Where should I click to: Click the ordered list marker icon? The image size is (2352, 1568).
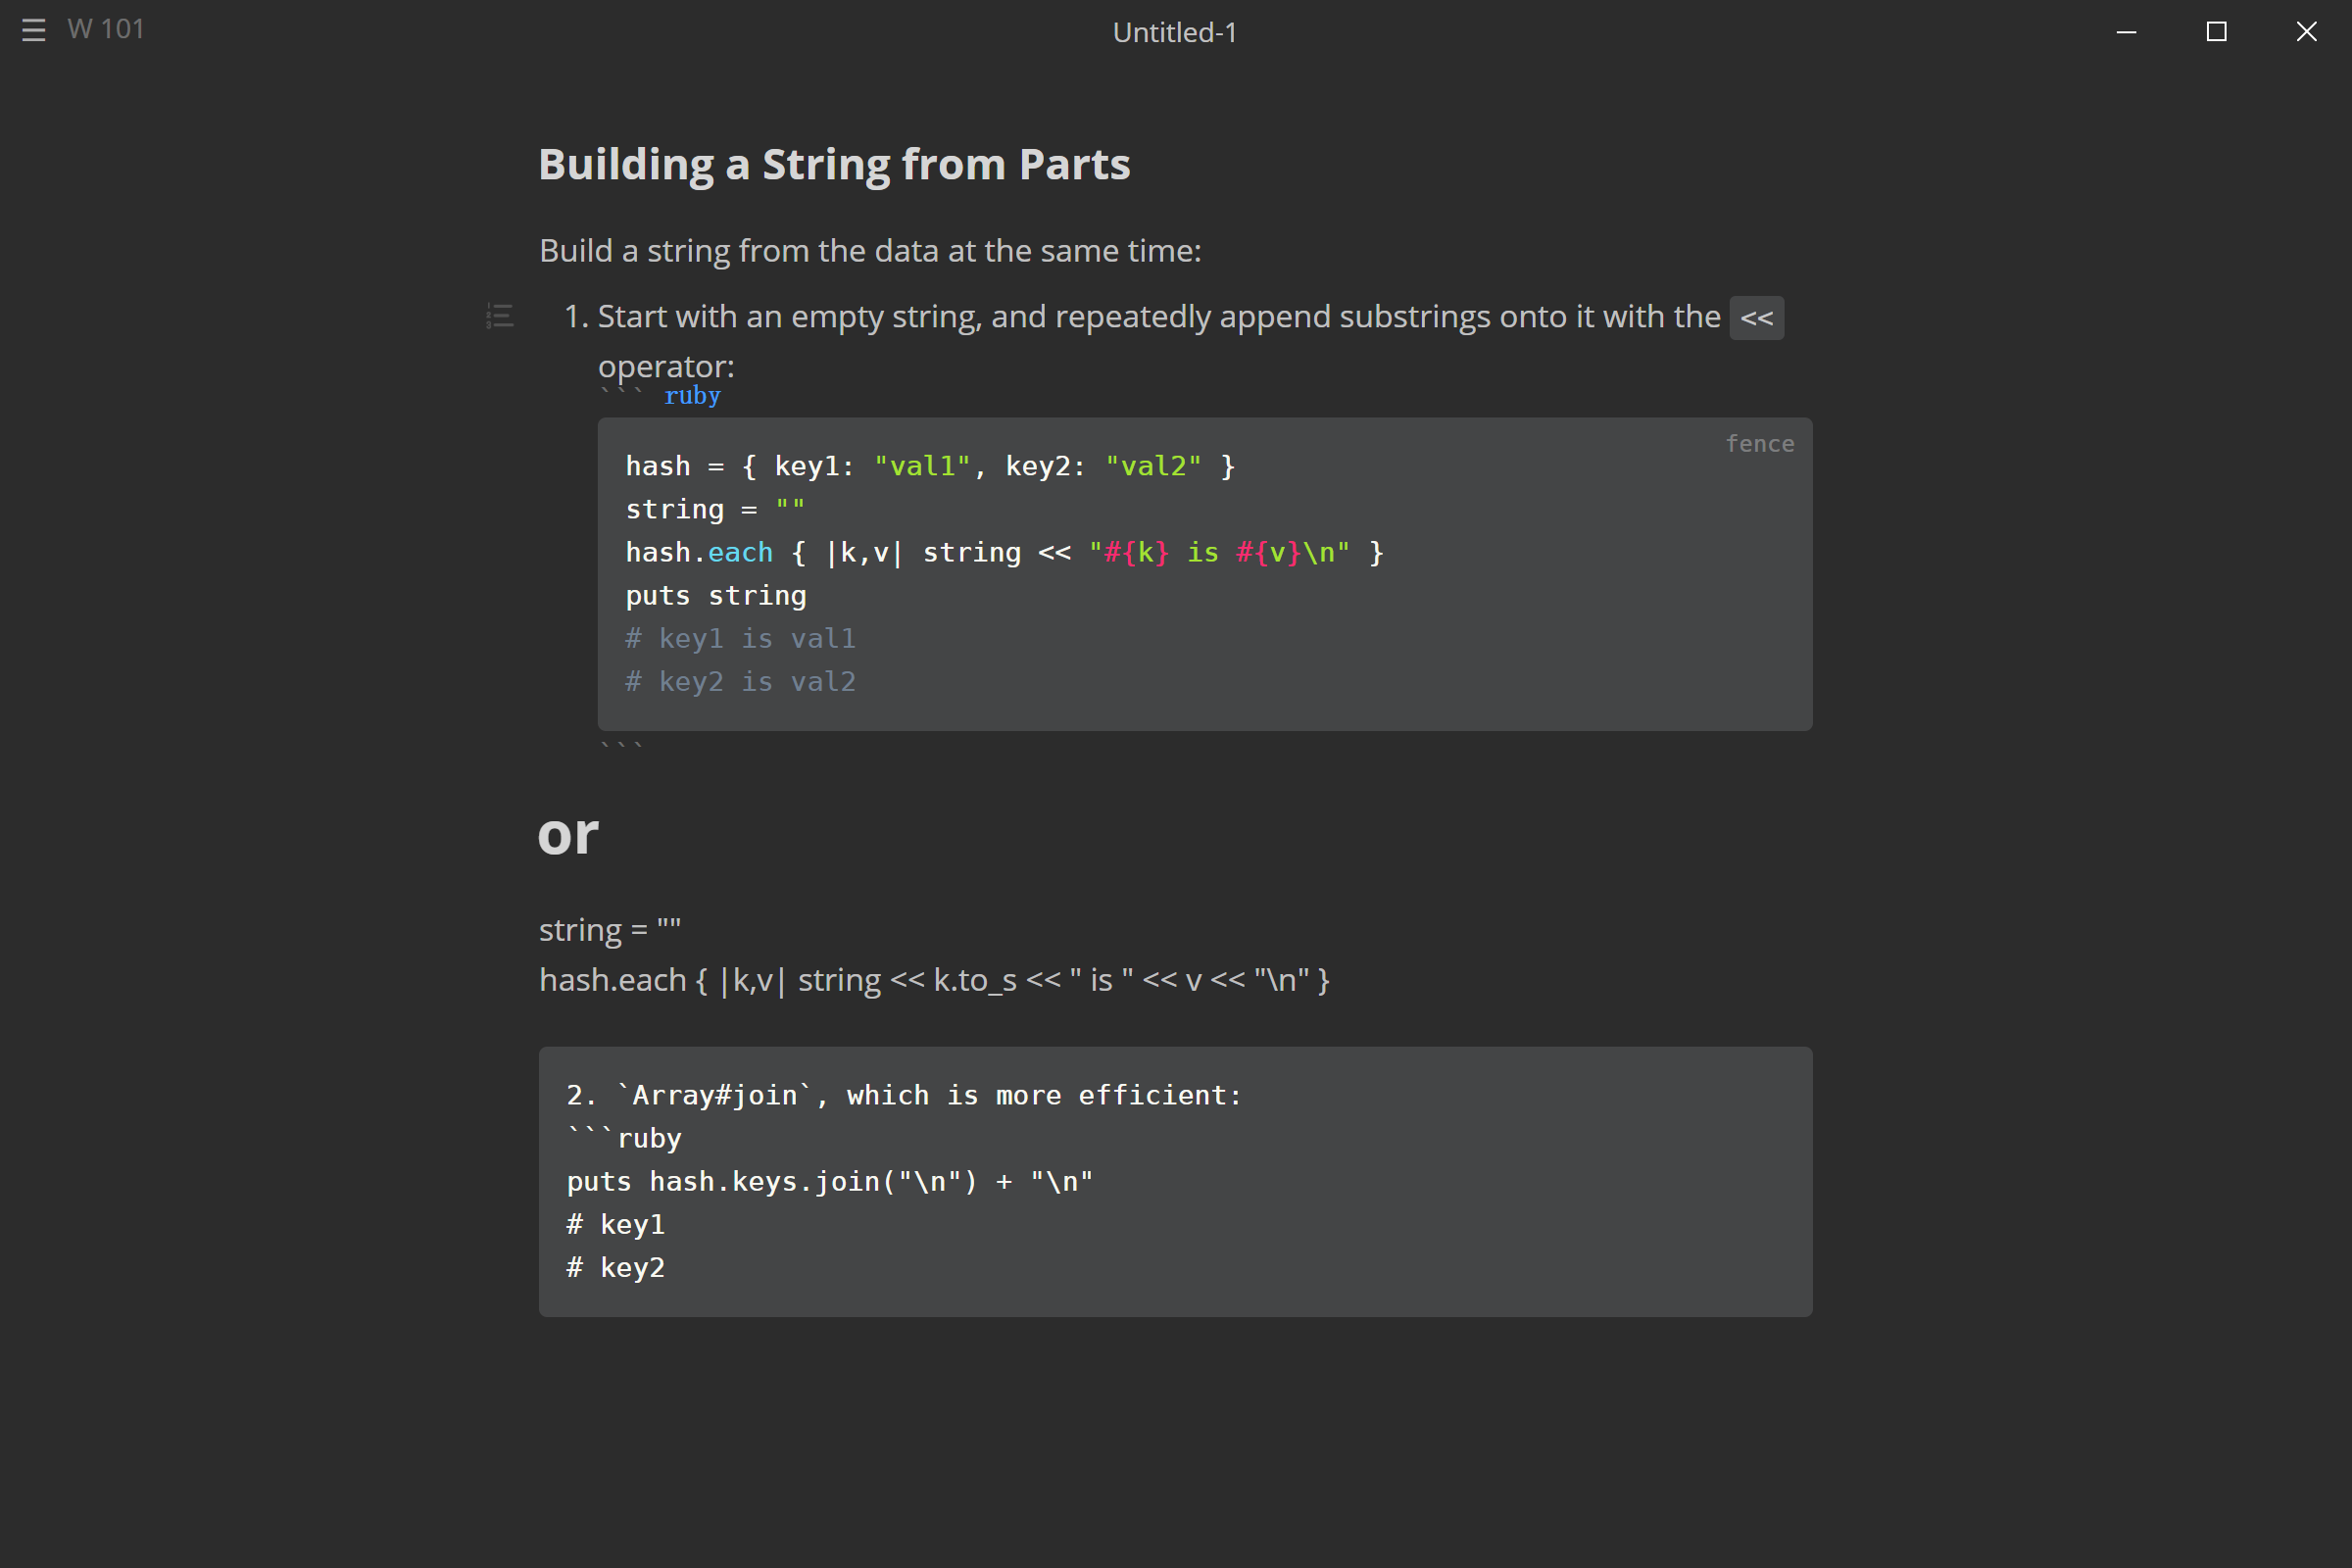click(500, 317)
